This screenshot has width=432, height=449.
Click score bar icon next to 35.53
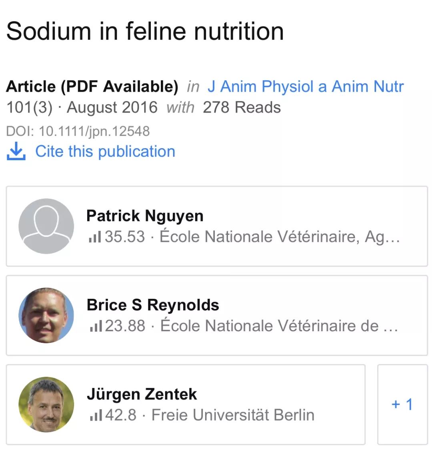pos(95,237)
